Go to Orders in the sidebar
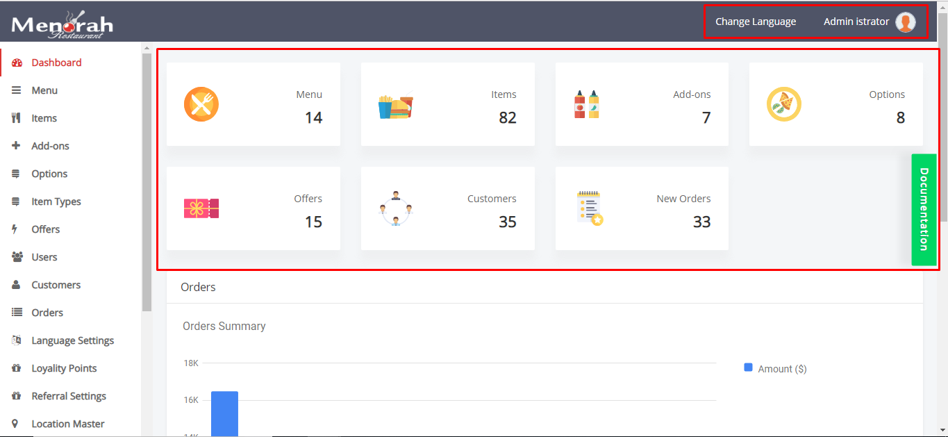Viewport: 948px width, 437px height. 47,313
